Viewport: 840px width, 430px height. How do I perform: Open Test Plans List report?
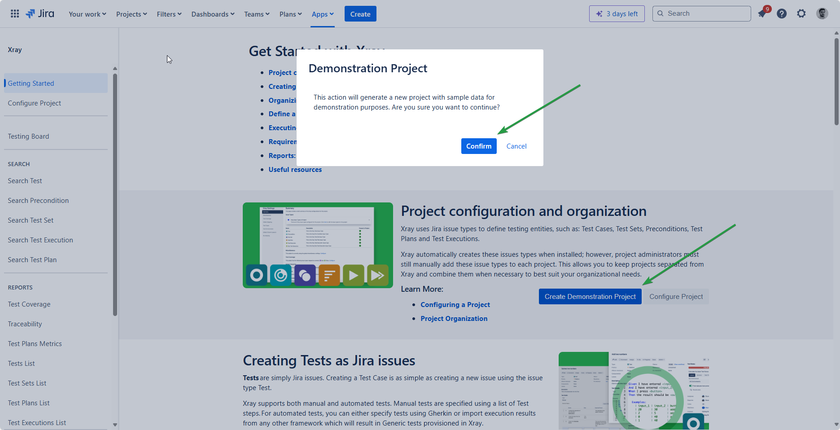coord(56,403)
